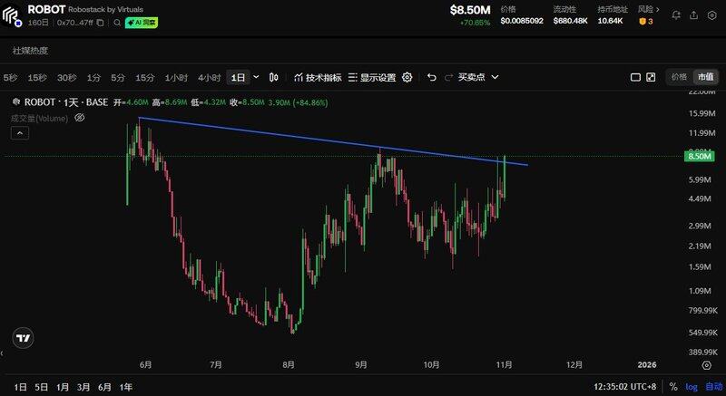This screenshot has width=726, height=396.
Task: Collapse the indicator legend chevron
Action: [20, 133]
